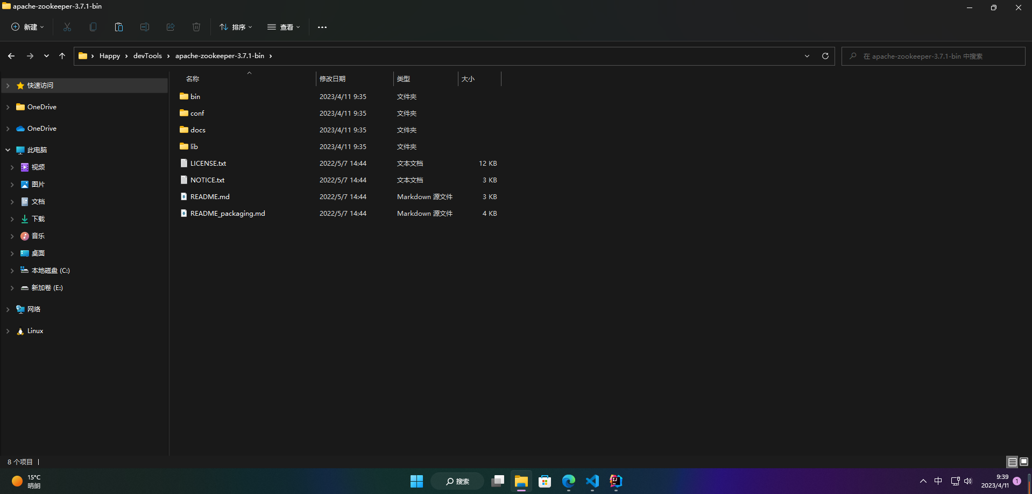The height and width of the screenshot is (494, 1032).
Task: Open File Explorer from the taskbar
Action: 521,481
